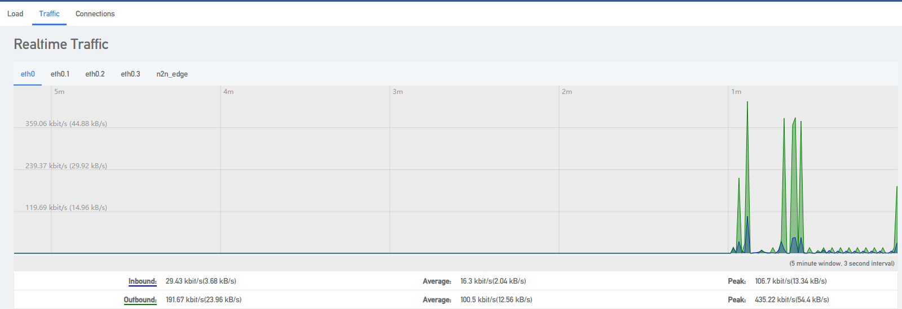Click the 119.69 kbit/s axis label
902x309 pixels.
click(66, 208)
